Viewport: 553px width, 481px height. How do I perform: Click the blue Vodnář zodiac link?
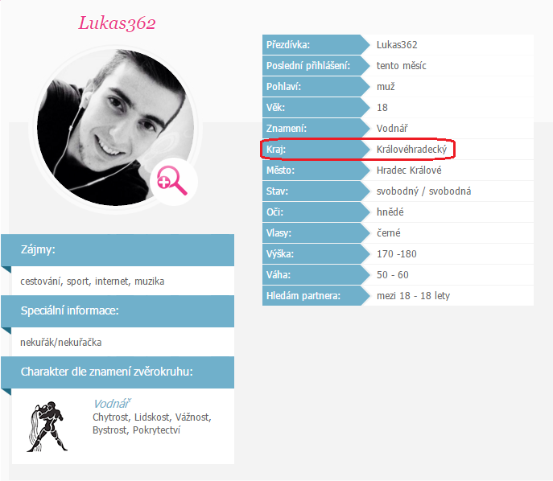click(x=112, y=404)
